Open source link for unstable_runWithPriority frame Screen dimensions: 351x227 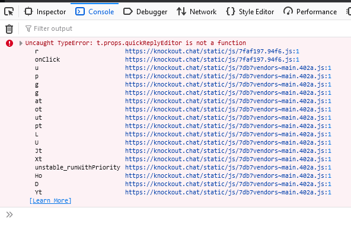point(228,167)
